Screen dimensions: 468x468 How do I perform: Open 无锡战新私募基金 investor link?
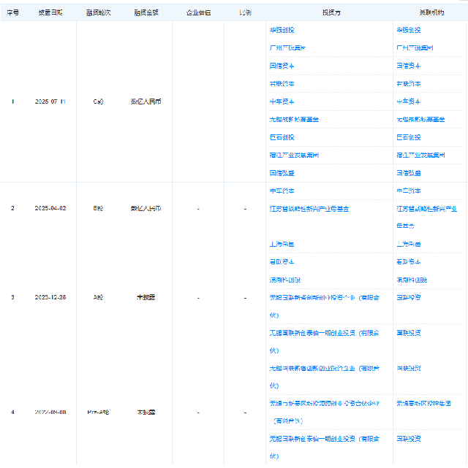[294, 120]
